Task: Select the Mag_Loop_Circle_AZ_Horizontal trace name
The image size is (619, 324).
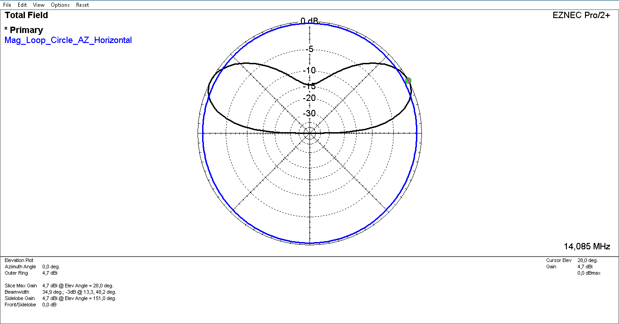Action: pos(68,40)
